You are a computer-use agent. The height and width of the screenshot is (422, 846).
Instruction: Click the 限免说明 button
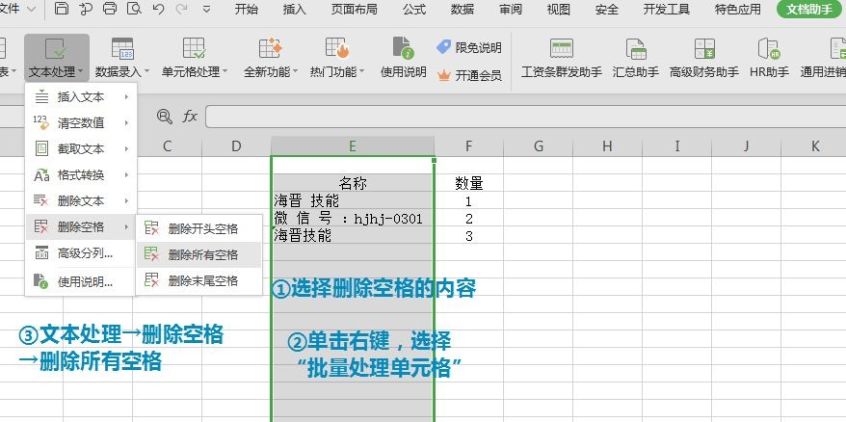tap(477, 47)
